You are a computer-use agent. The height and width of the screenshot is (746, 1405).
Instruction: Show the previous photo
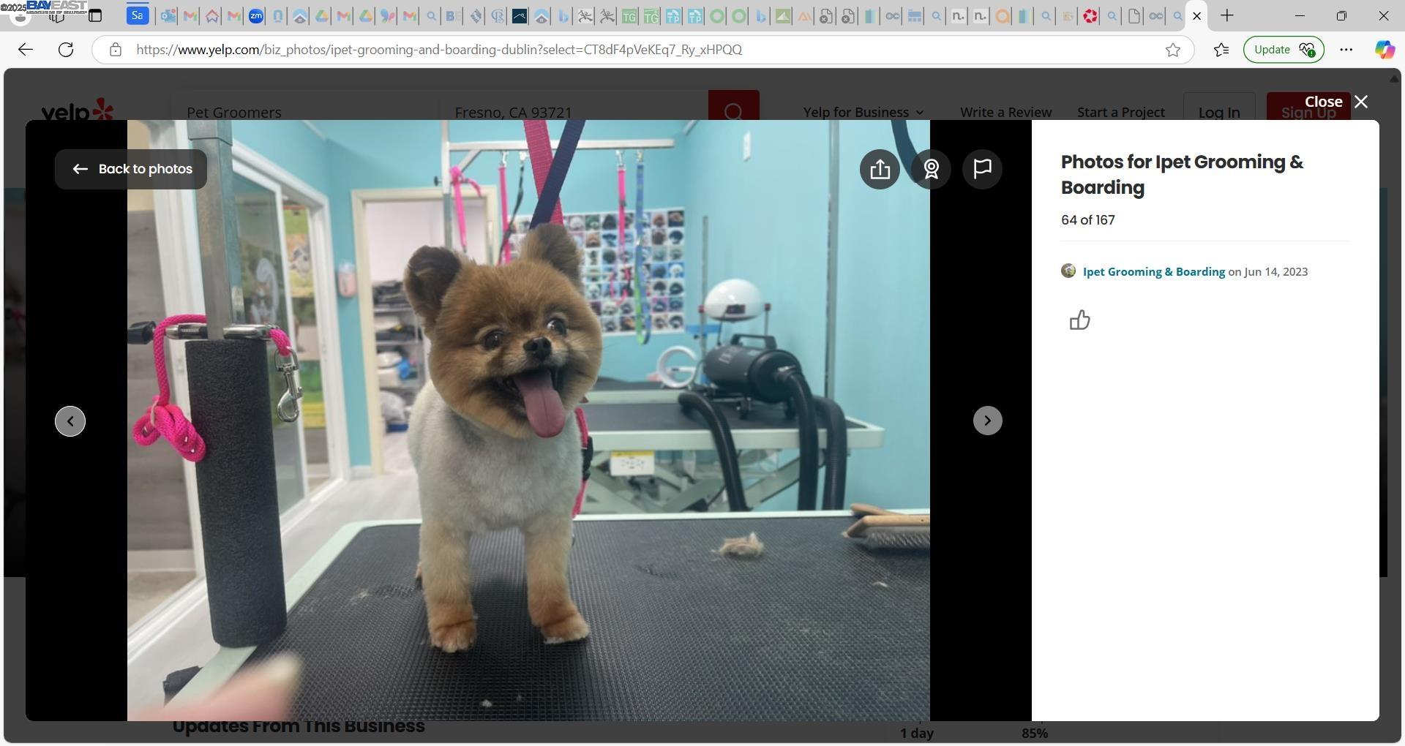70,421
